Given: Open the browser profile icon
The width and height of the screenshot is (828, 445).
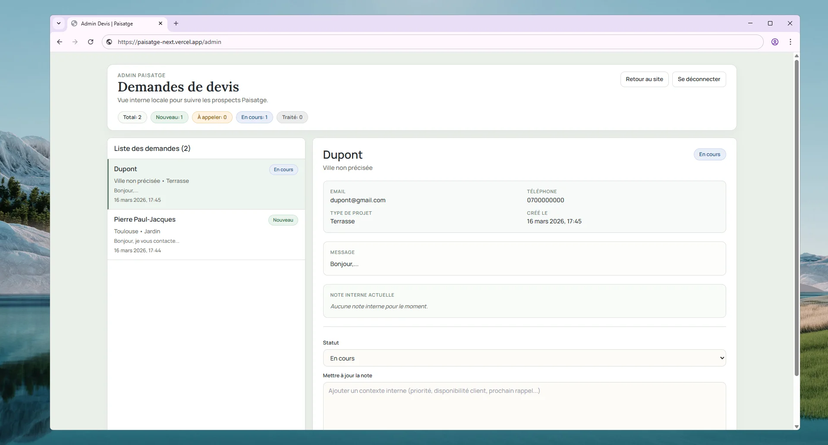Looking at the screenshot, I should [774, 42].
